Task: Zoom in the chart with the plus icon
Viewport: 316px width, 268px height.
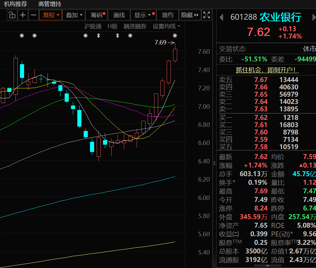Action: pyautogui.click(x=23, y=15)
